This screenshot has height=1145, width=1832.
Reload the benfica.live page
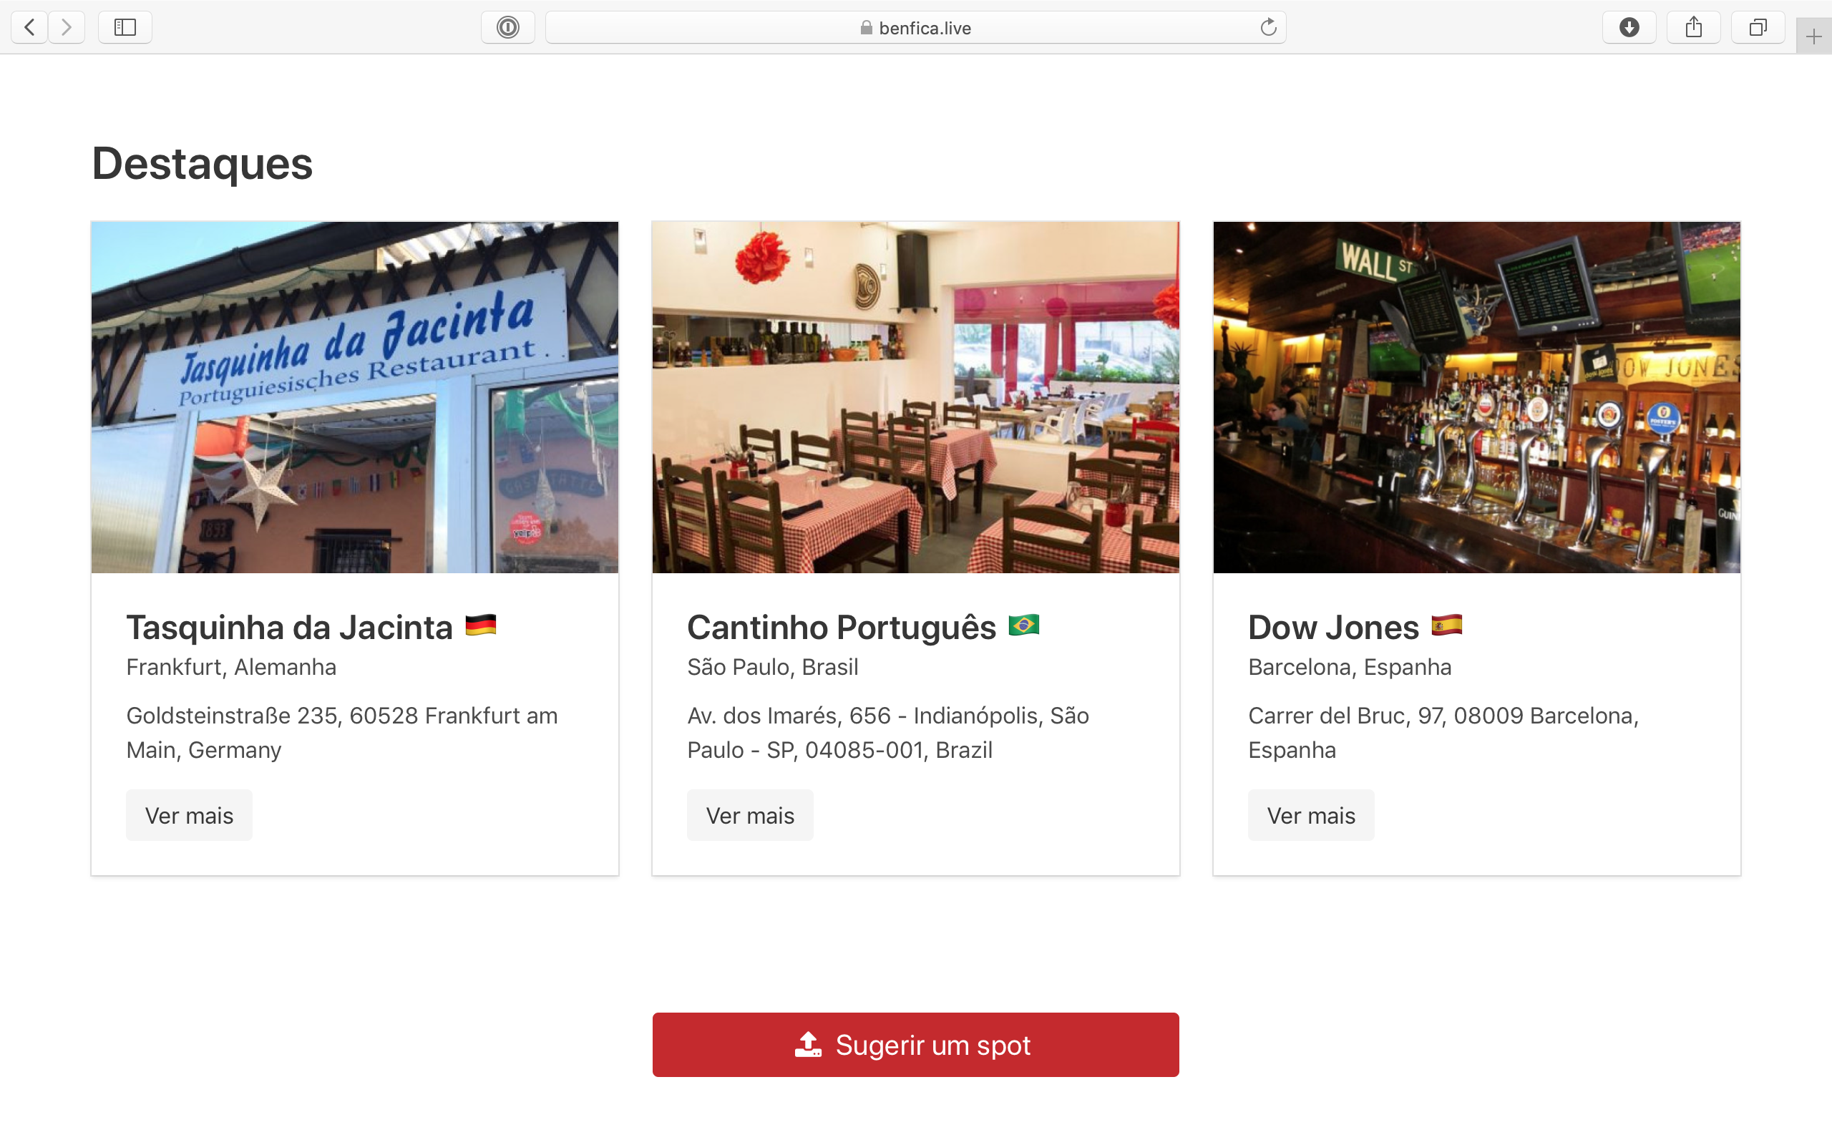click(x=1268, y=27)
